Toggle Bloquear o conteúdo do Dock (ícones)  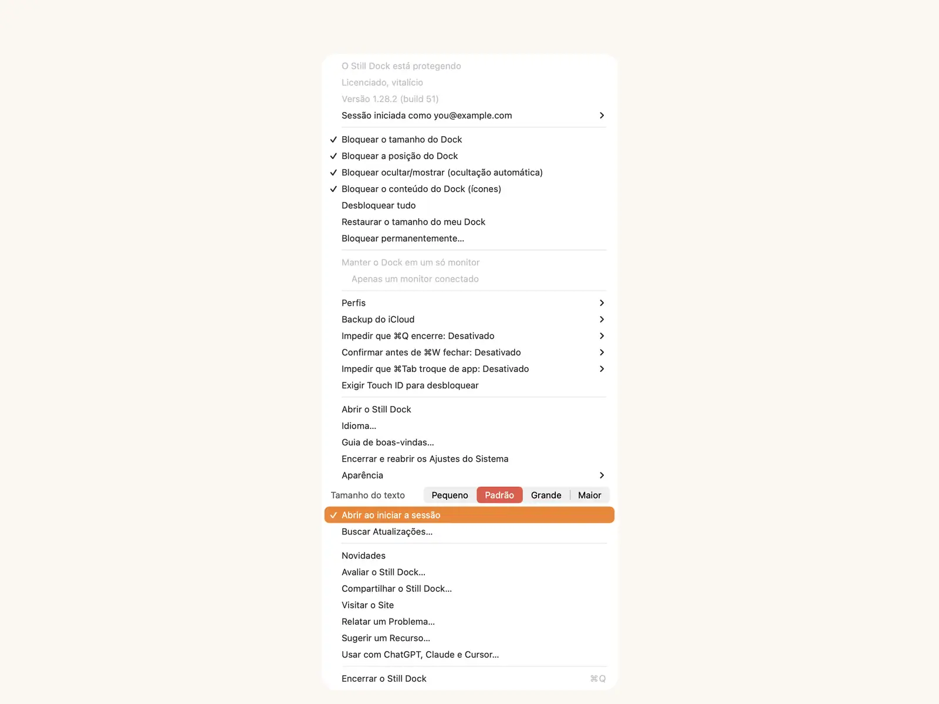point(469,189)
